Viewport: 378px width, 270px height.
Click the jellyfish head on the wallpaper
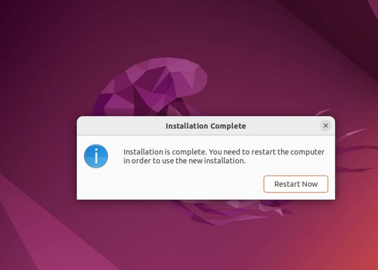click(154, 84)
